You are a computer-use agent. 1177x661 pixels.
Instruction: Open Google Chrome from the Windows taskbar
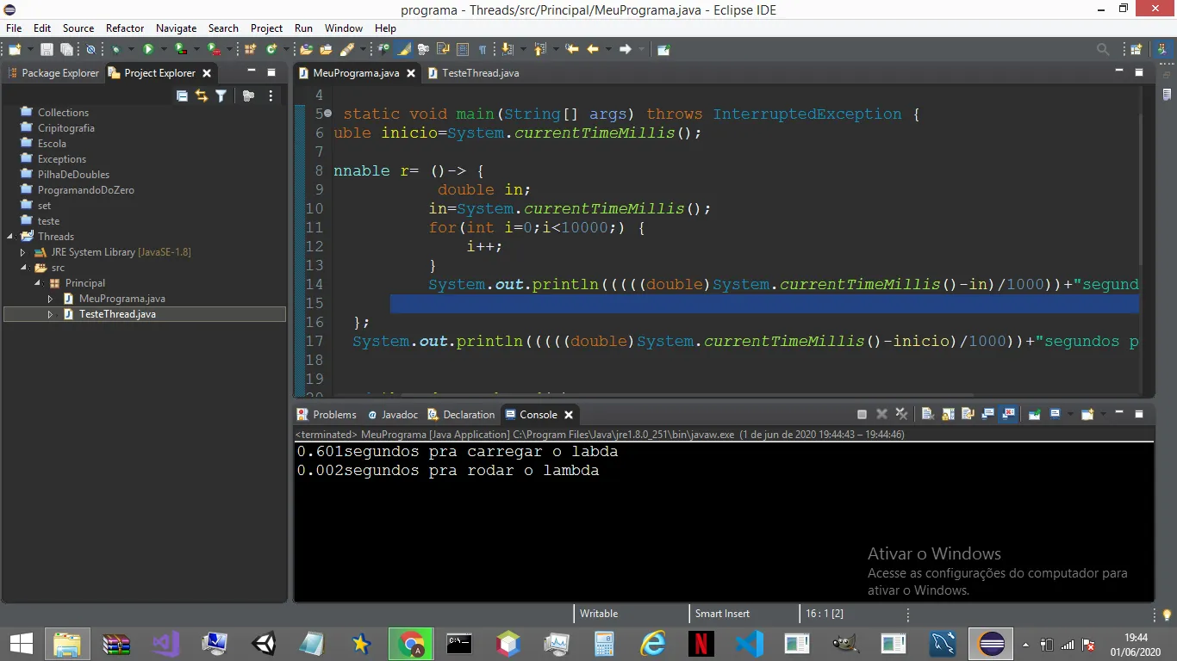pyautogui.click(x=410, y=643)
